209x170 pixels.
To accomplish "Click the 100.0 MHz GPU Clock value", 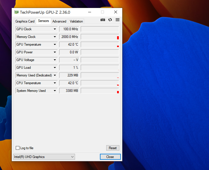I will [69, 29].
